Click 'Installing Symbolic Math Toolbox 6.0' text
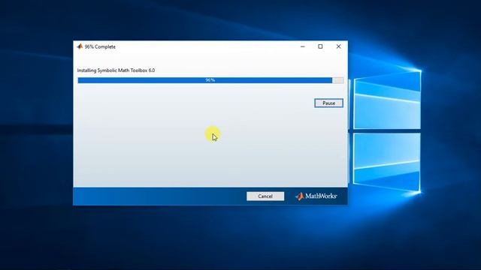Viewport: 481px width, 270px height. coord(116,70)
